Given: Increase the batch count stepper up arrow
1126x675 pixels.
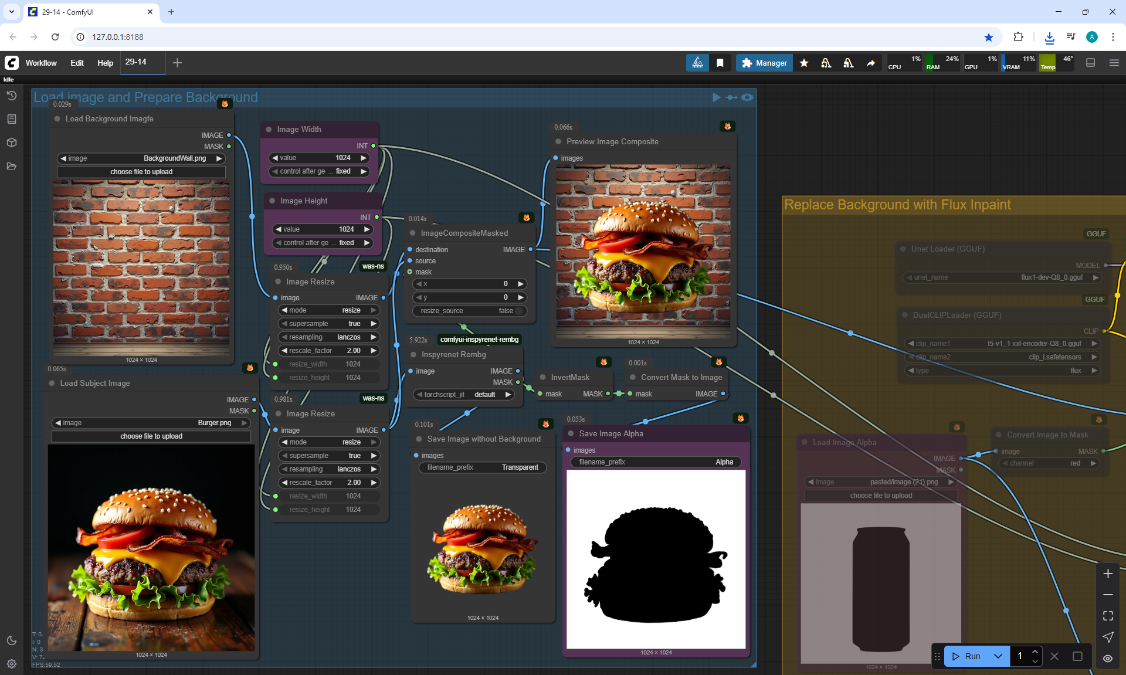Looking at the screenshot, I should (x=1035, y=652).
